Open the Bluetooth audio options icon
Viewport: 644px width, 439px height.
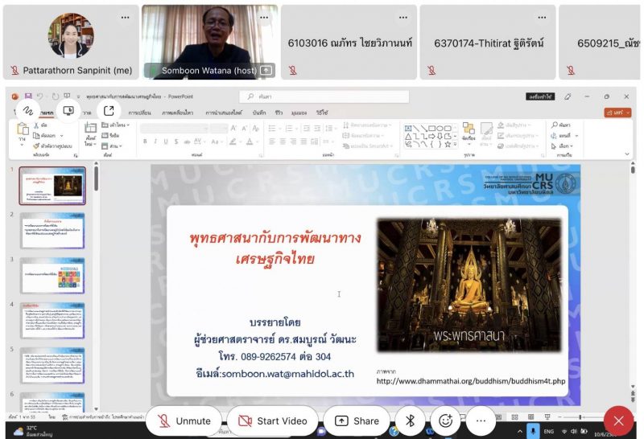(410, 421)
